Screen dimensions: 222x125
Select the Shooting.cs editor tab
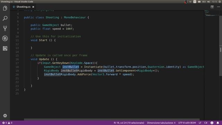tap(24, 7)
